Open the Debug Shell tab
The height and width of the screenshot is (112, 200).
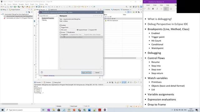click(x=56, y=82)
